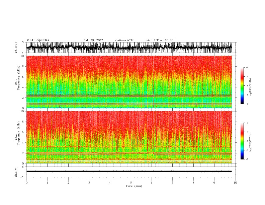
Task: Click the ch.1 waveform trace panel
Action: click(131, 48)
